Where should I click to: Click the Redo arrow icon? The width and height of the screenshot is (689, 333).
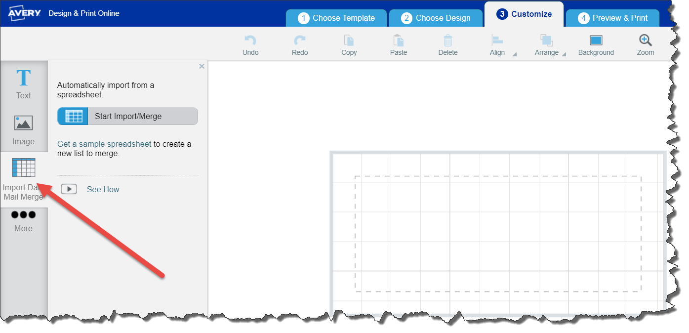pos(300,41)
